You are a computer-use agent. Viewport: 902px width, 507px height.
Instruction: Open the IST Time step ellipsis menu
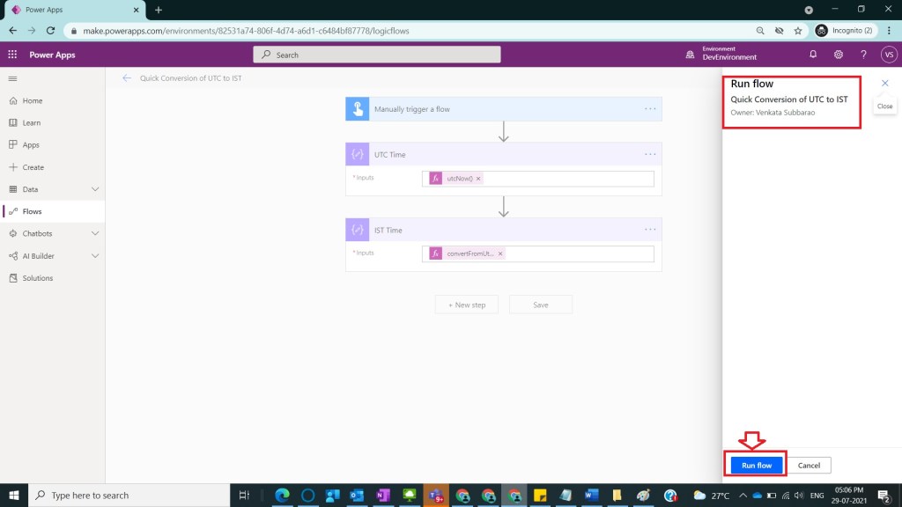[650, 230]
